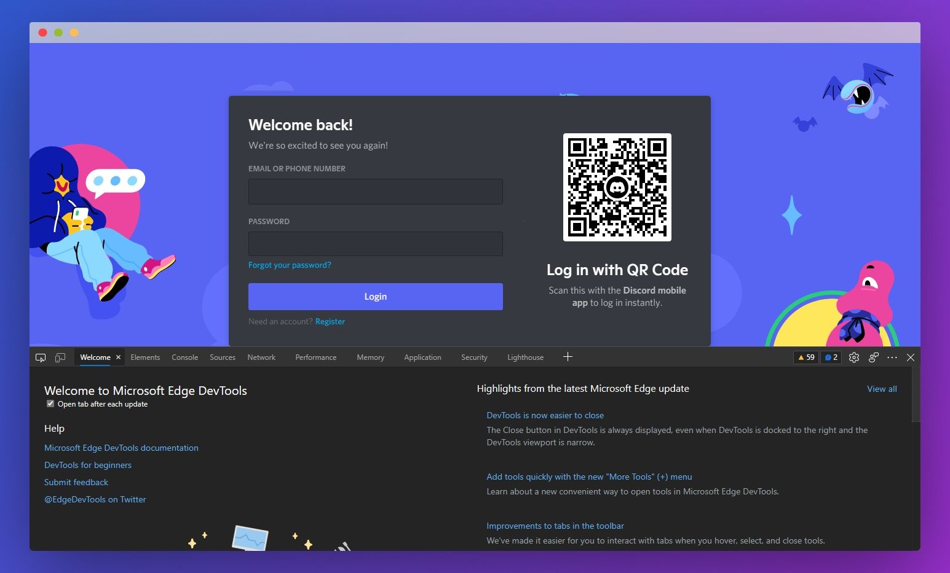Close the Welcome tab with its X
The height and width of the screenshot is (573, 950).
point(118,357)
